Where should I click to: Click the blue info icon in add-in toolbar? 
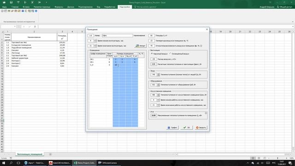click(36, 11)
